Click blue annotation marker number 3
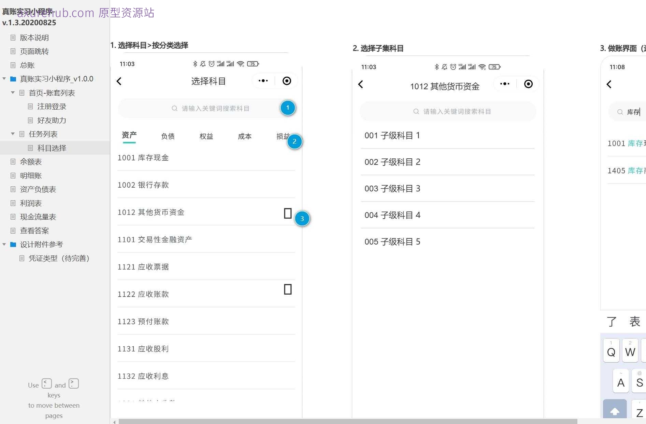This screenshot has width=646, height=424. click(302, 219)
